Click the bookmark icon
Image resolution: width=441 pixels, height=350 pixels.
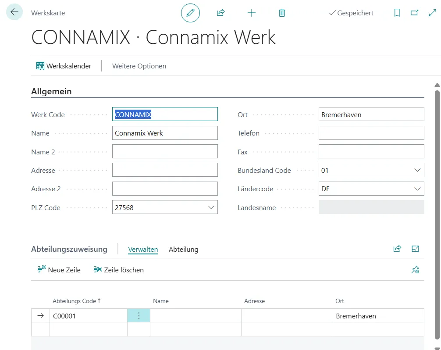(397, 13)
